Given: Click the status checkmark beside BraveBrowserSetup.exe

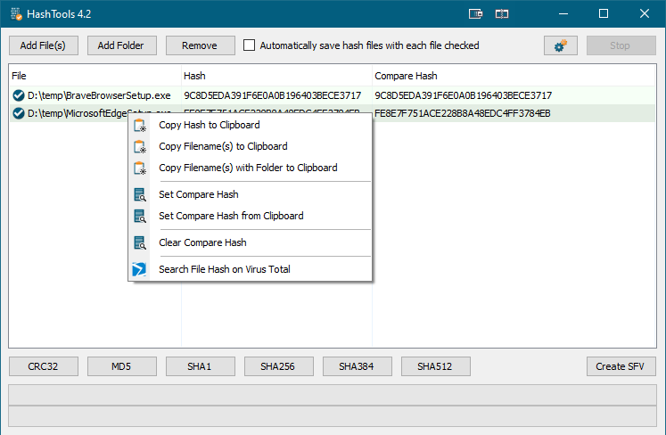Looking at the screenshot, I should [x=18, y=95].
